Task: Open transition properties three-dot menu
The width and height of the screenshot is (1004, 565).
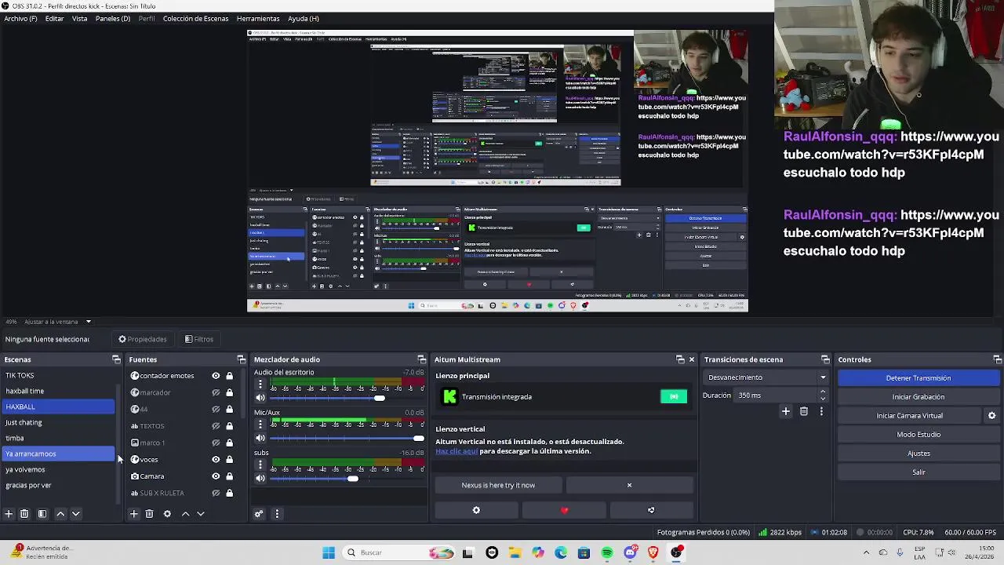Action: 821,411
